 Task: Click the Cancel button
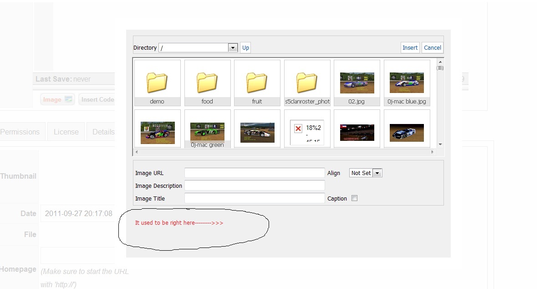pos(432,47)
